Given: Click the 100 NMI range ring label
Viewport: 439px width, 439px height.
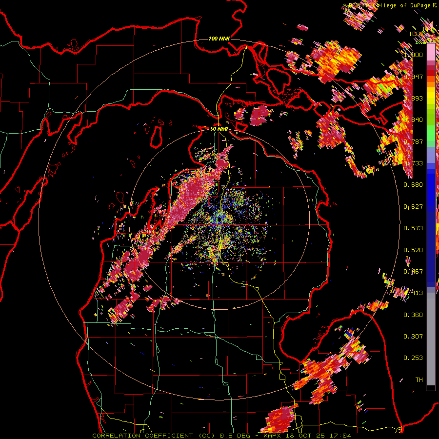Looking at the screenshot, I should click(219, 39).
